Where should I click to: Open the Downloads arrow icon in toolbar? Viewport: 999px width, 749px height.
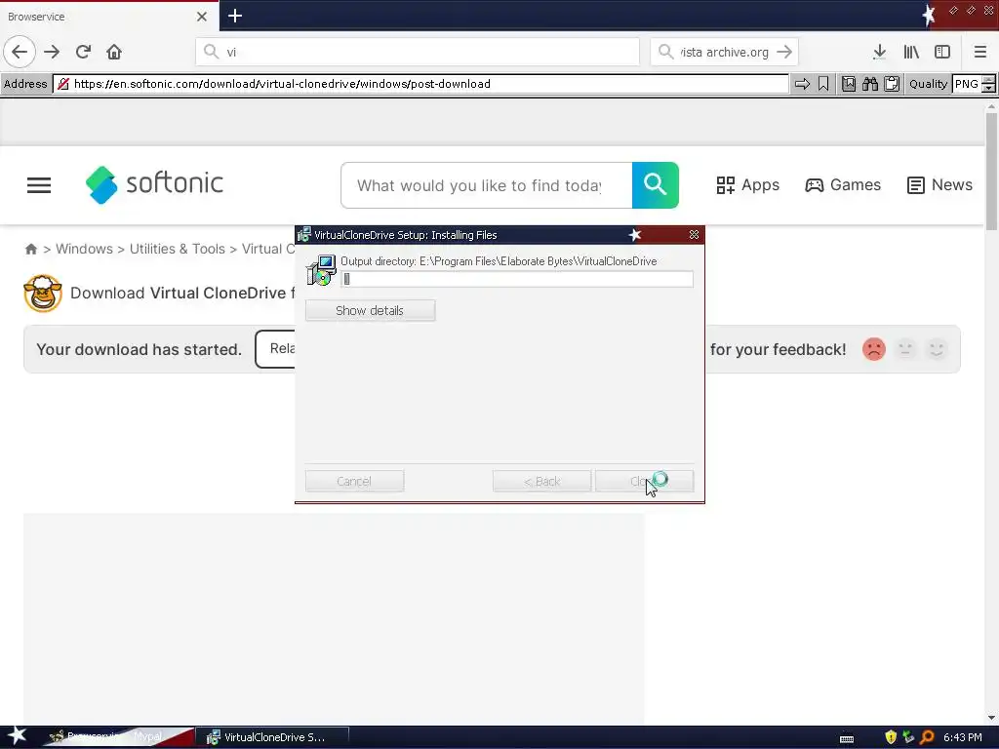(x=879, y=52)
